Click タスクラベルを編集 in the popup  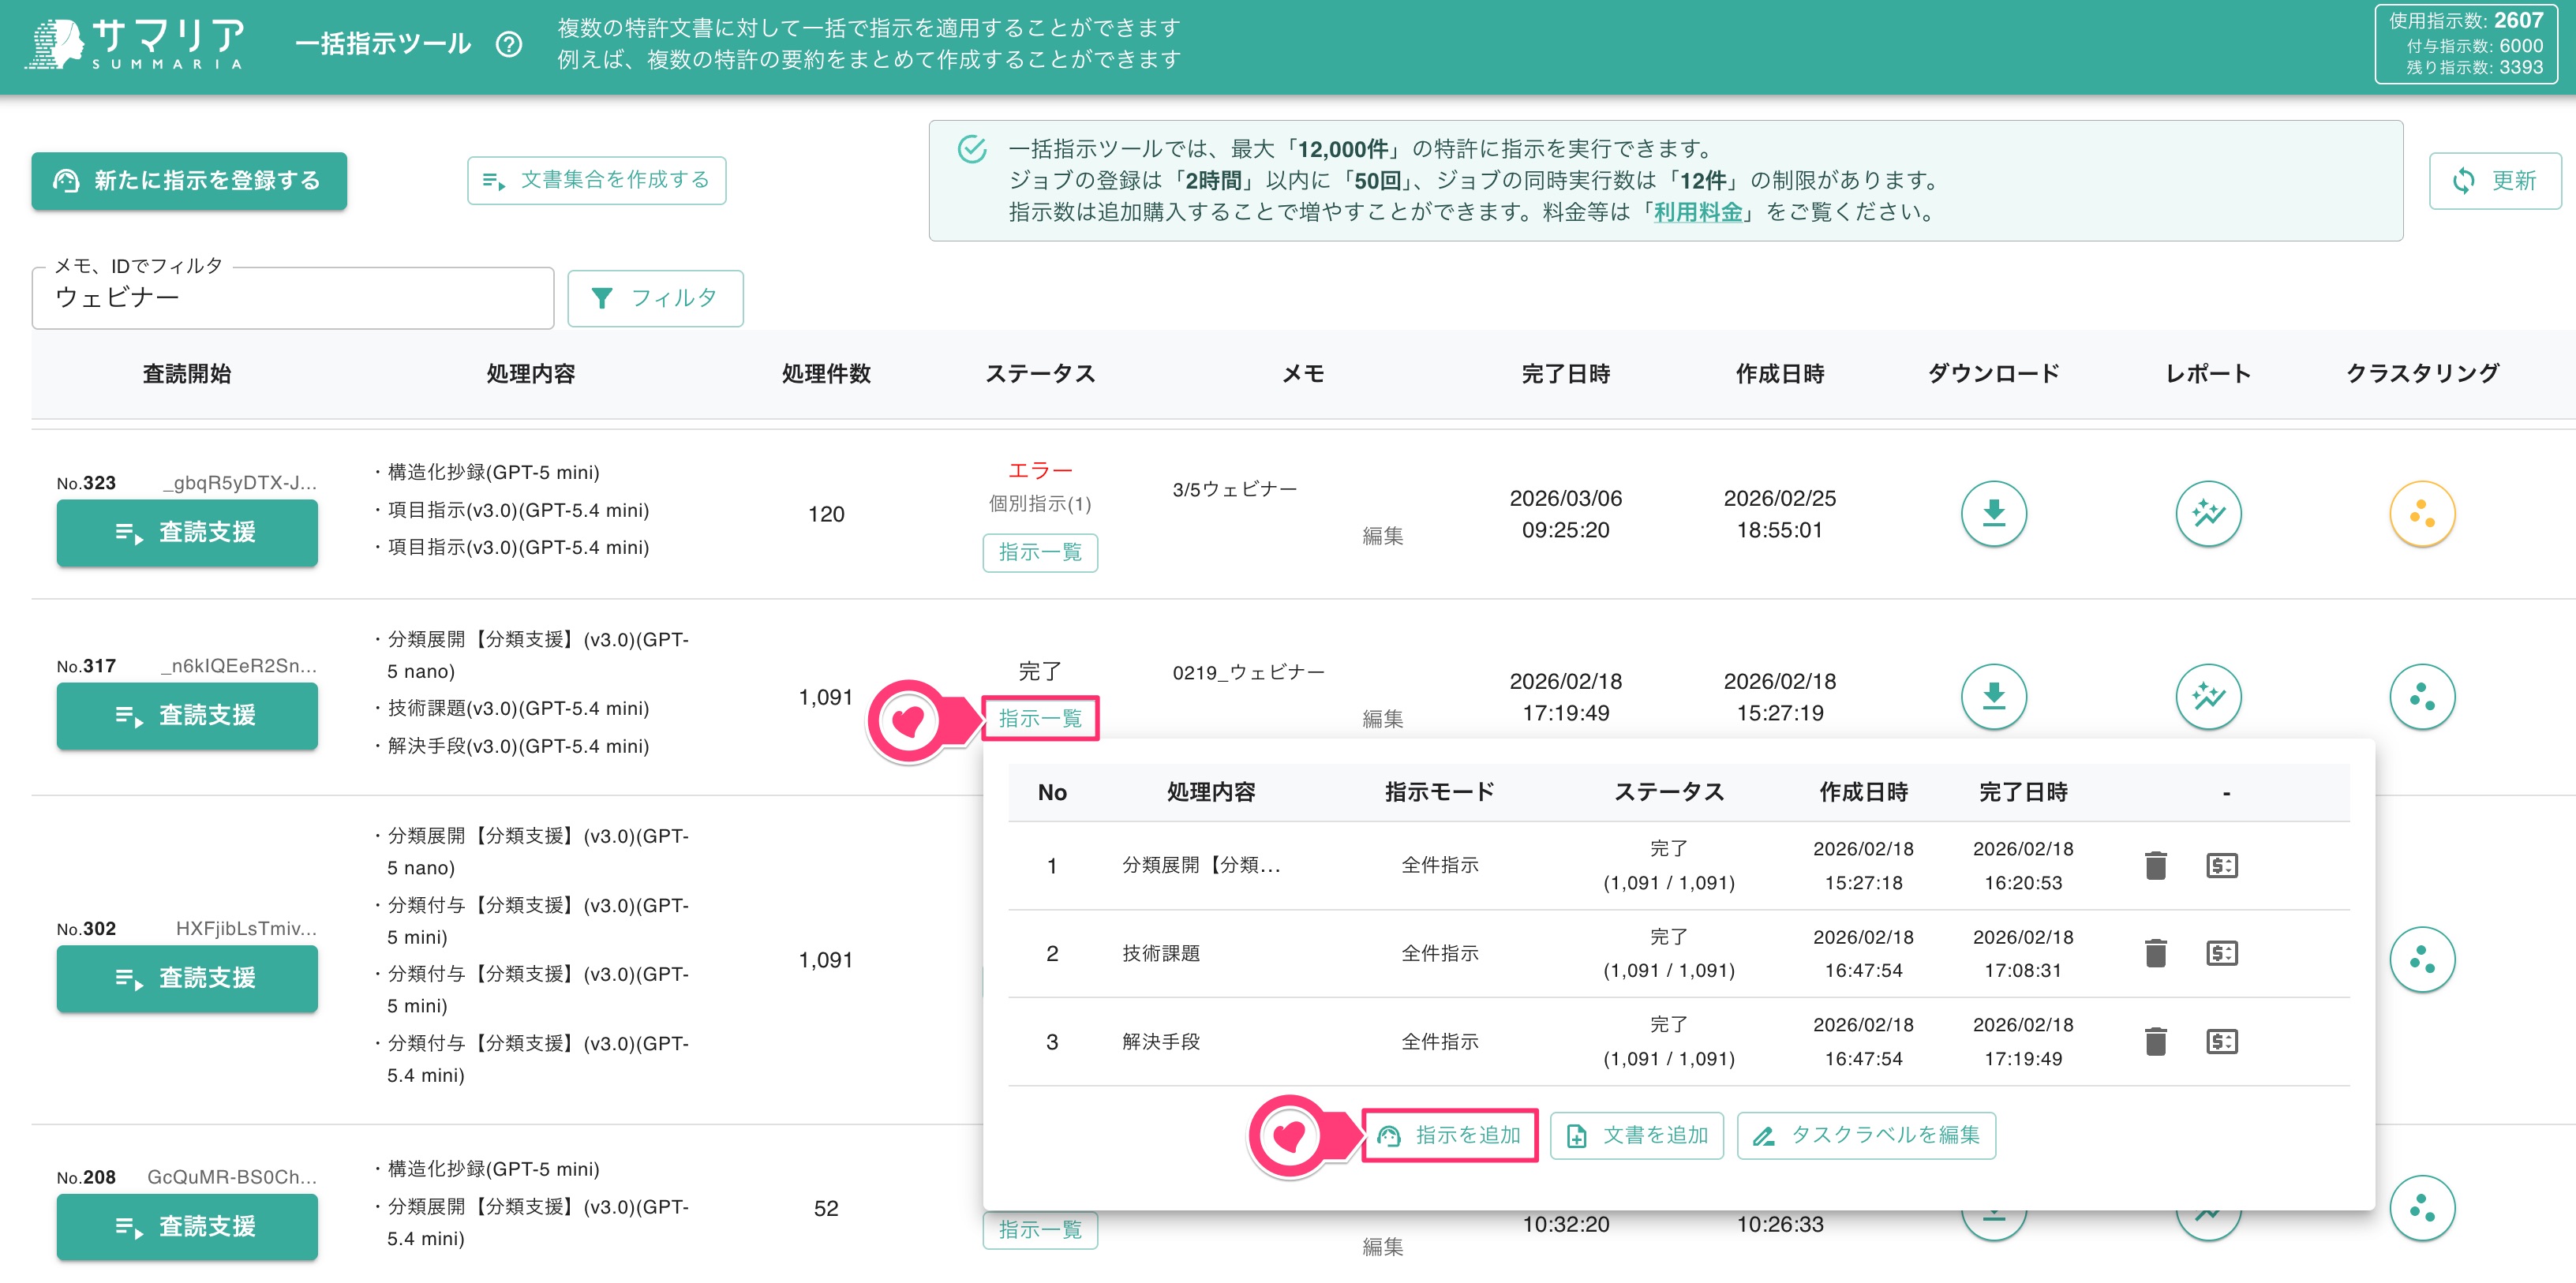pos(1866,1136)
